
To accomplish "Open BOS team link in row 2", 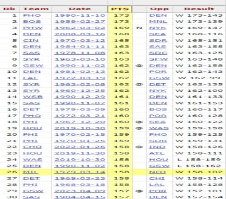I will click(32, 22).
